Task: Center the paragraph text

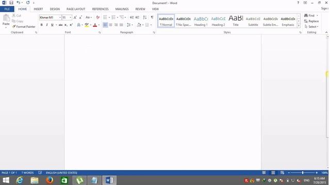Action: (110, 25)
